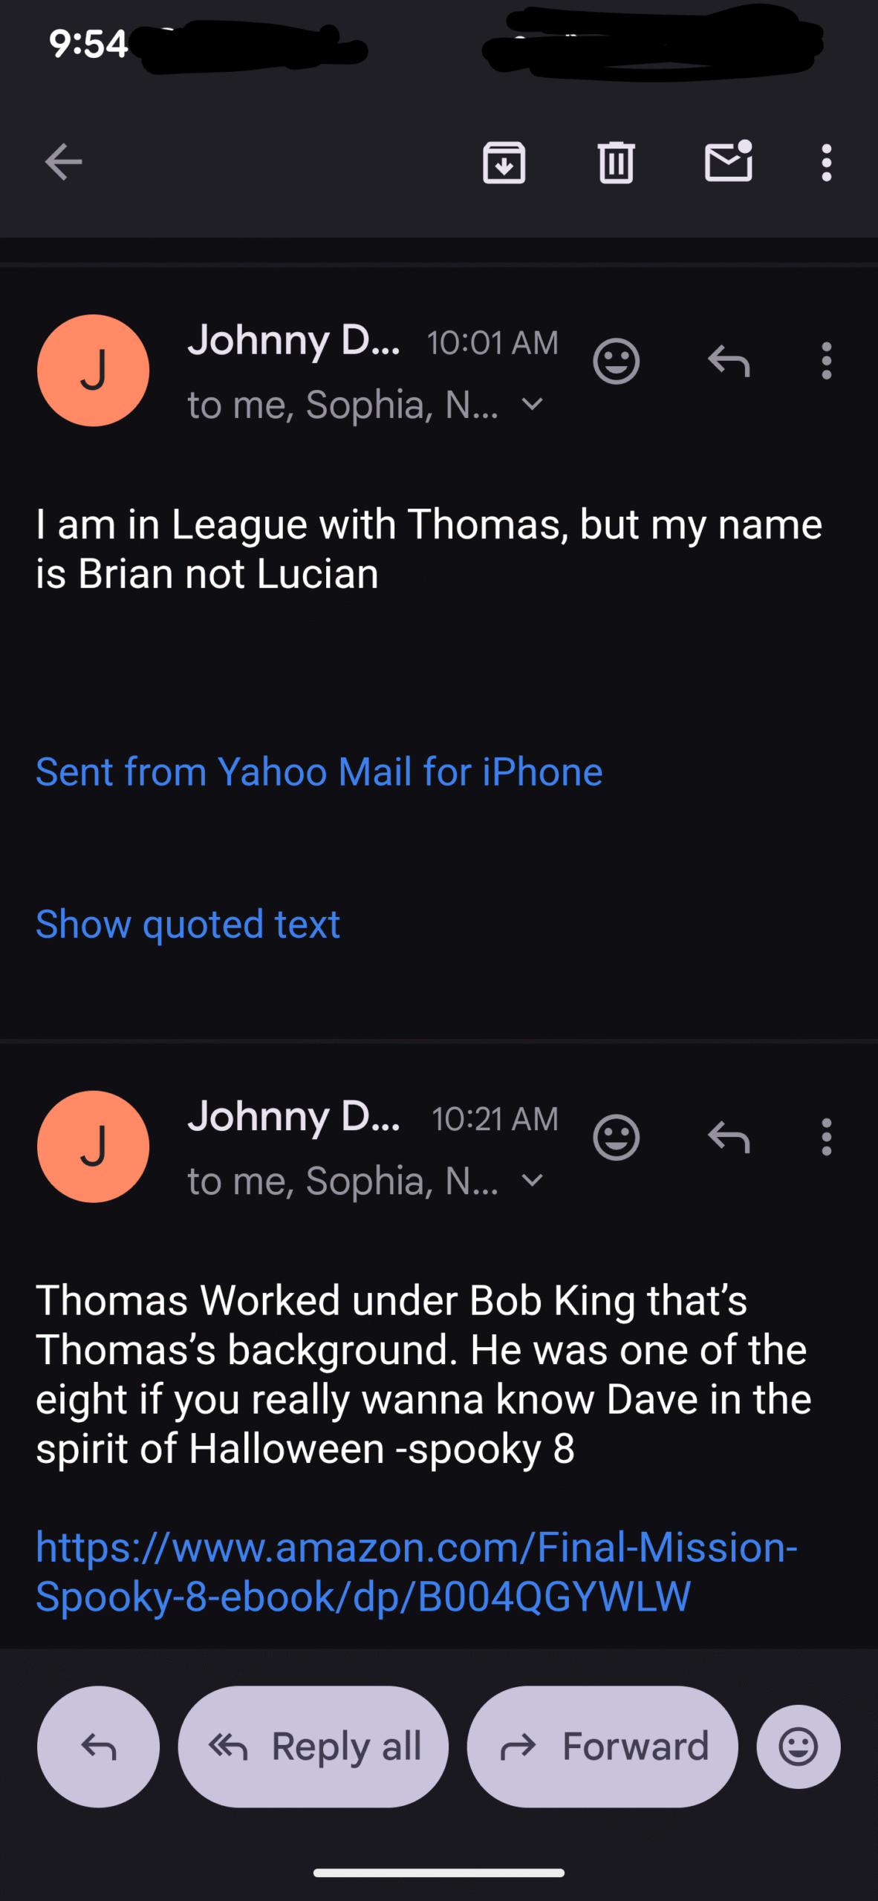The width and height of the screenshot is (878, 1901).
Task: Open the Amazon Spooky-8 ebook link
Action: click(416, 1572)
